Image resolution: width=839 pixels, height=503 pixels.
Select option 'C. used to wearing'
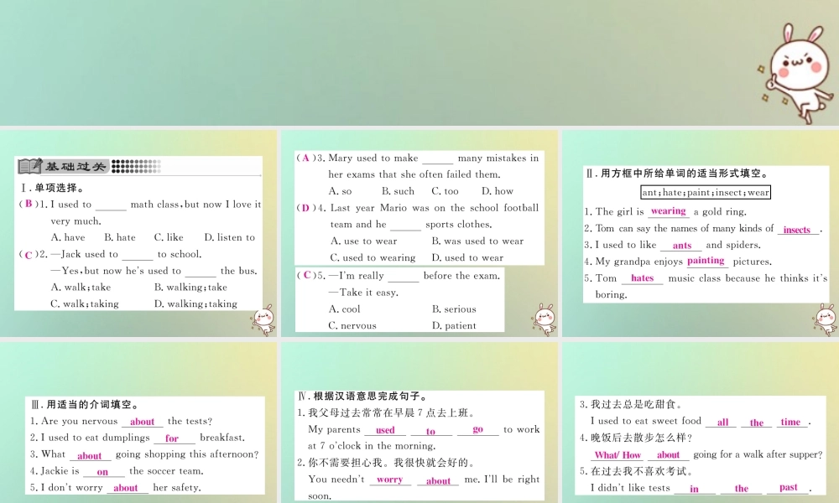point(373,257)
